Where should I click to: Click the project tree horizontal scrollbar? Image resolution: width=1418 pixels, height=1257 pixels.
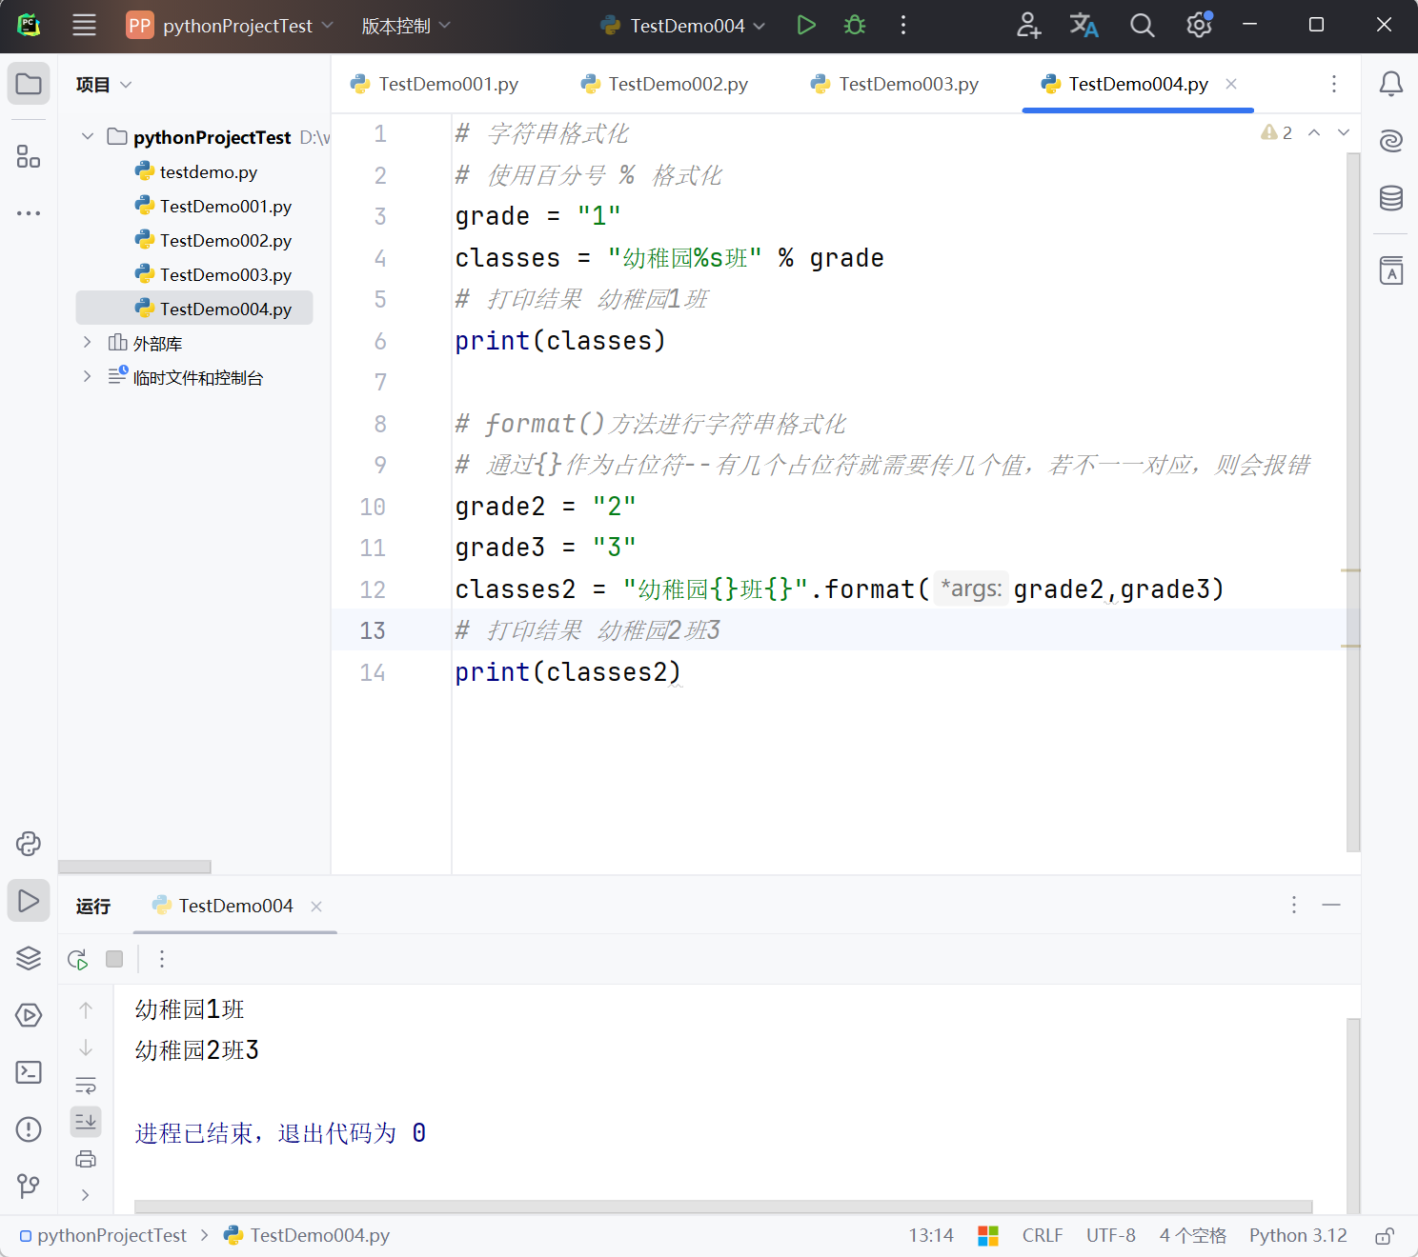coord(134,867)
